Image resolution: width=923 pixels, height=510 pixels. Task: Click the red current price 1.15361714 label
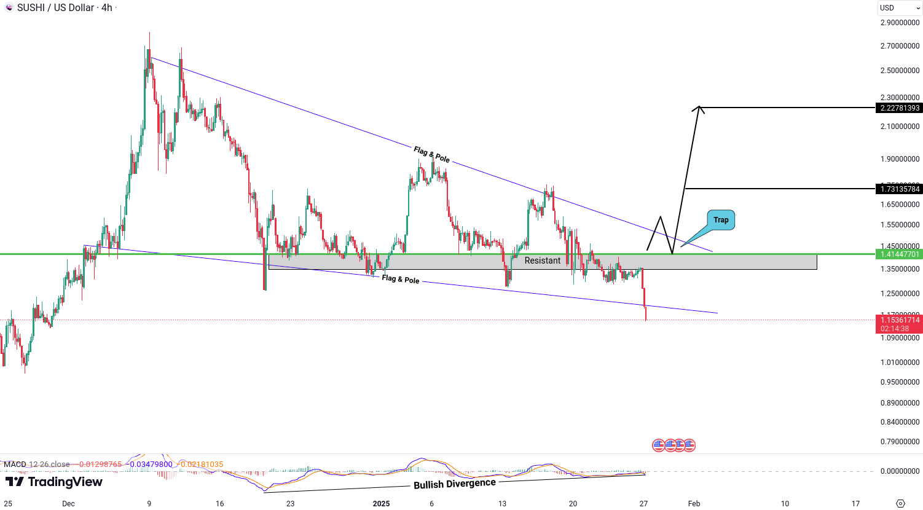click(900, 320)
